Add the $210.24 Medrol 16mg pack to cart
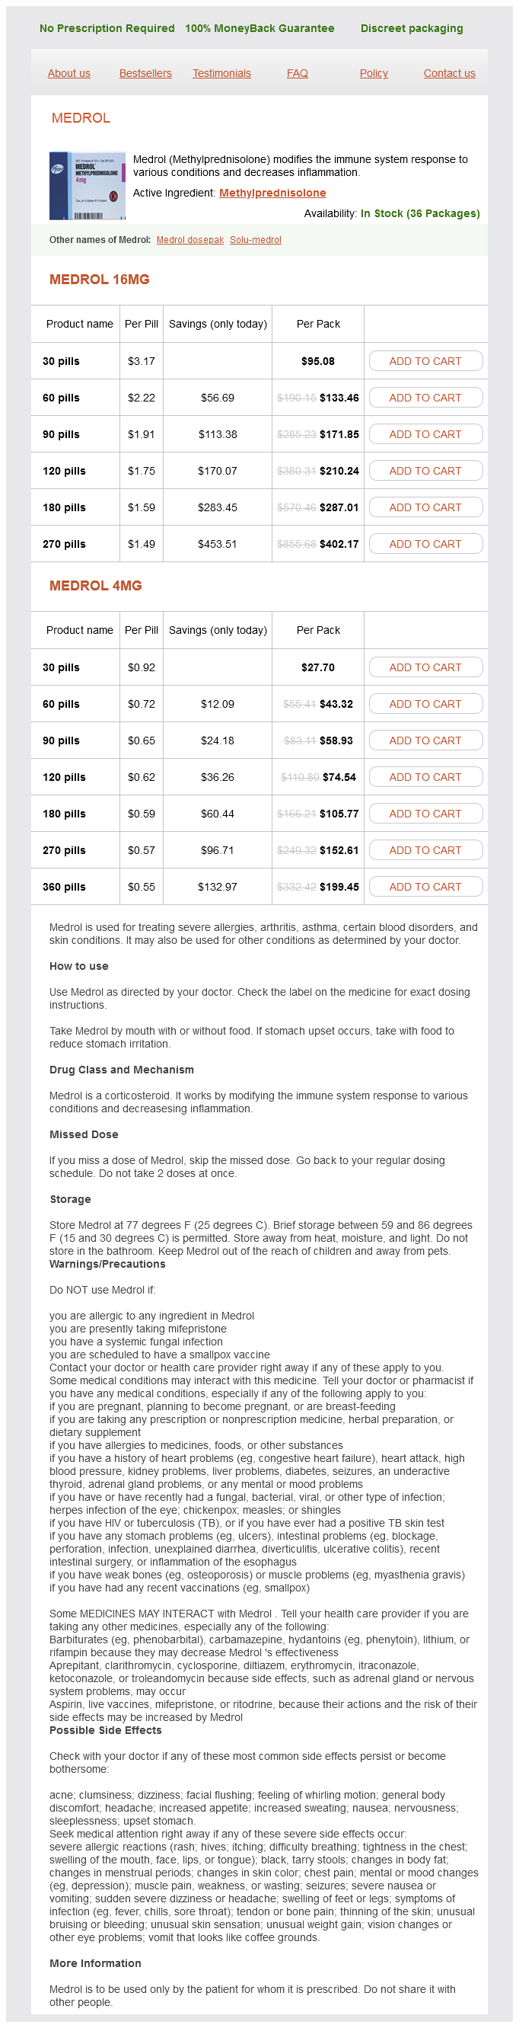The image size is (519, 2028). [x=425, y=471]
